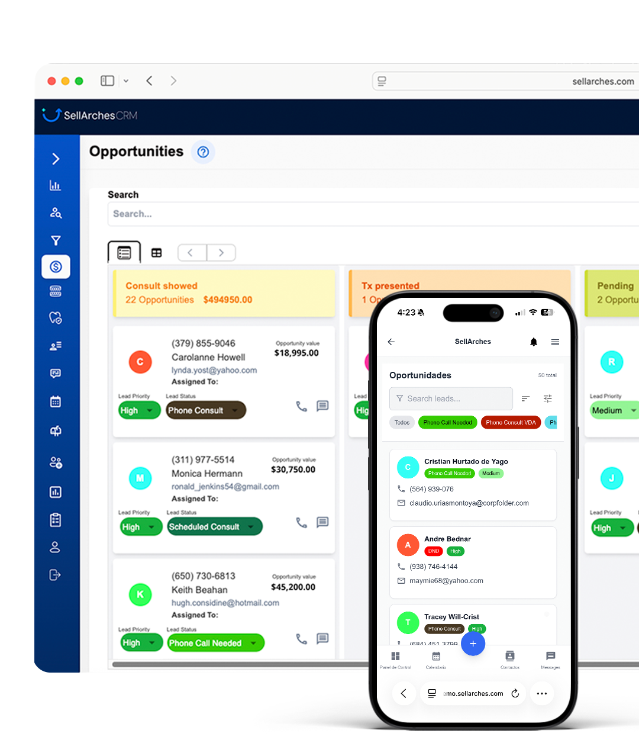Select the Opportunities dollar sidebar icon
The image size is (639, 746).
pos(56,267)
